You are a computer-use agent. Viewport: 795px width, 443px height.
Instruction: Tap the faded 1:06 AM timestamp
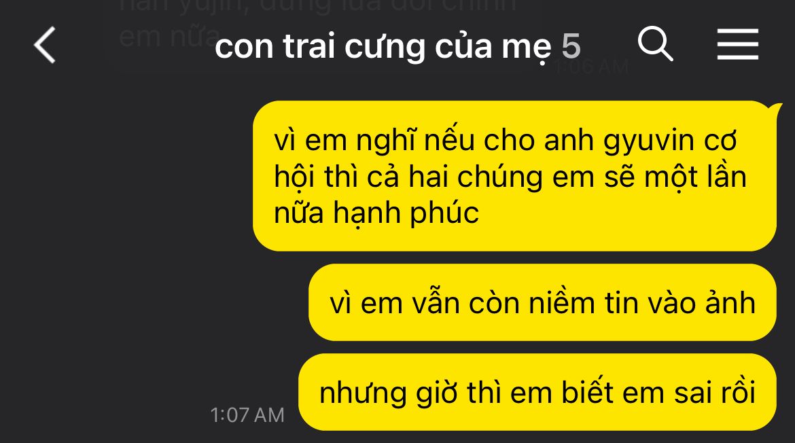tap(591, 67)
